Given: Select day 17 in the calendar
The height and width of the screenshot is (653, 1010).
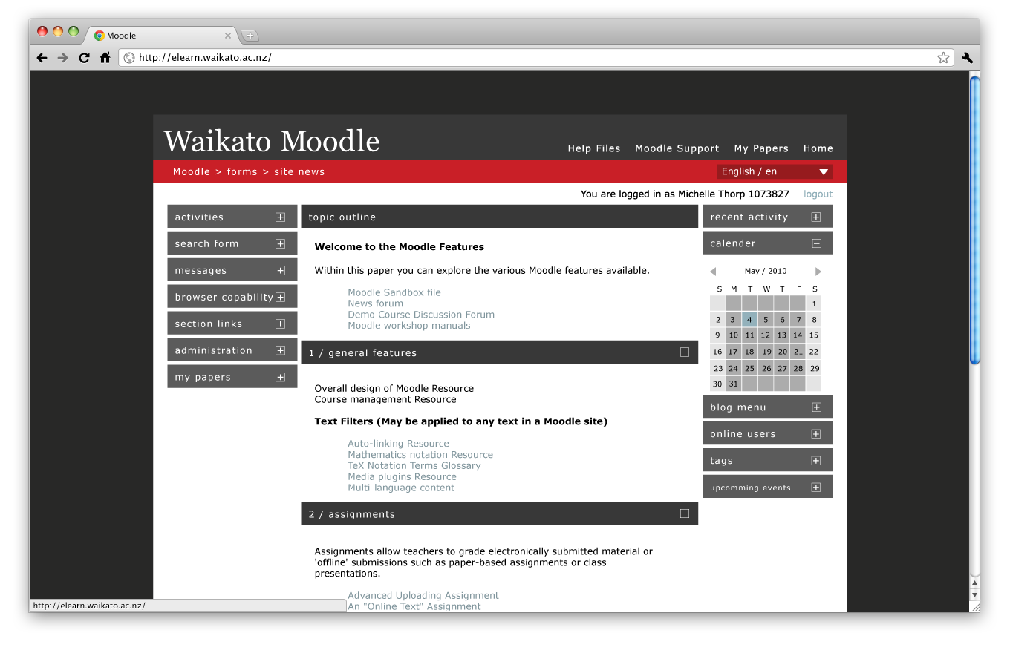Looking at the screenshot, I should pyautogui.click(x=734, y=352).
